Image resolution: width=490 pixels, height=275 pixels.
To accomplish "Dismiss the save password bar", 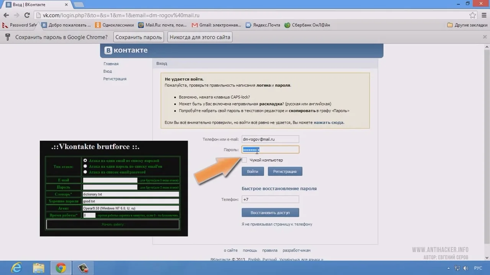I will point(484,37).
